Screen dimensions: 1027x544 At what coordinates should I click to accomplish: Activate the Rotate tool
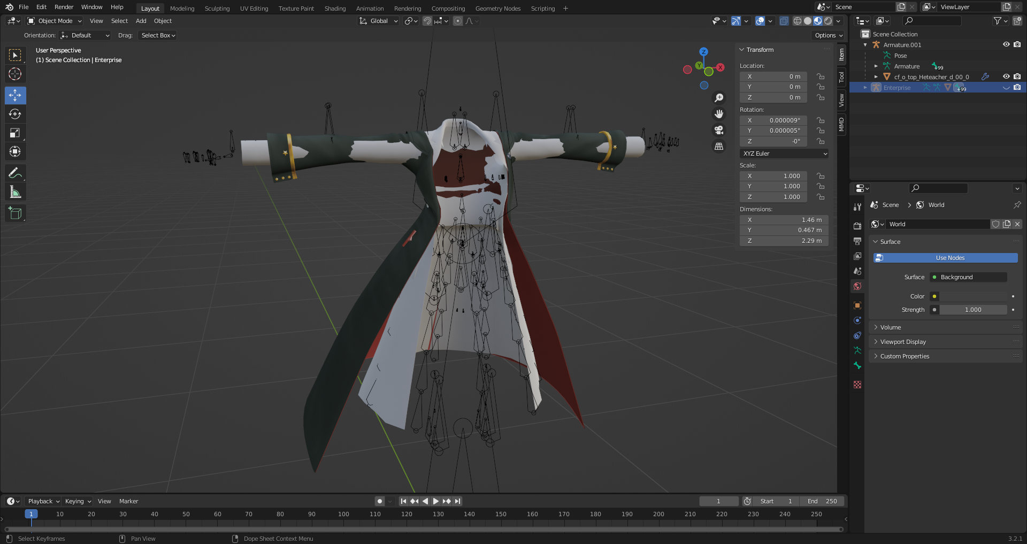[x=15, y=114]
